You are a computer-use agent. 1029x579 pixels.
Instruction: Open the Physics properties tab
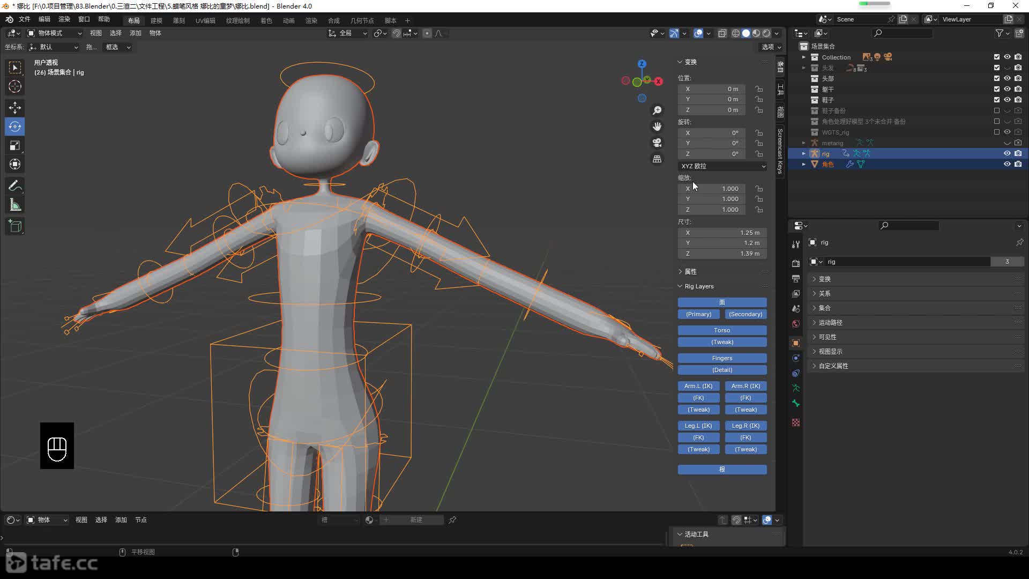(796, 358)
